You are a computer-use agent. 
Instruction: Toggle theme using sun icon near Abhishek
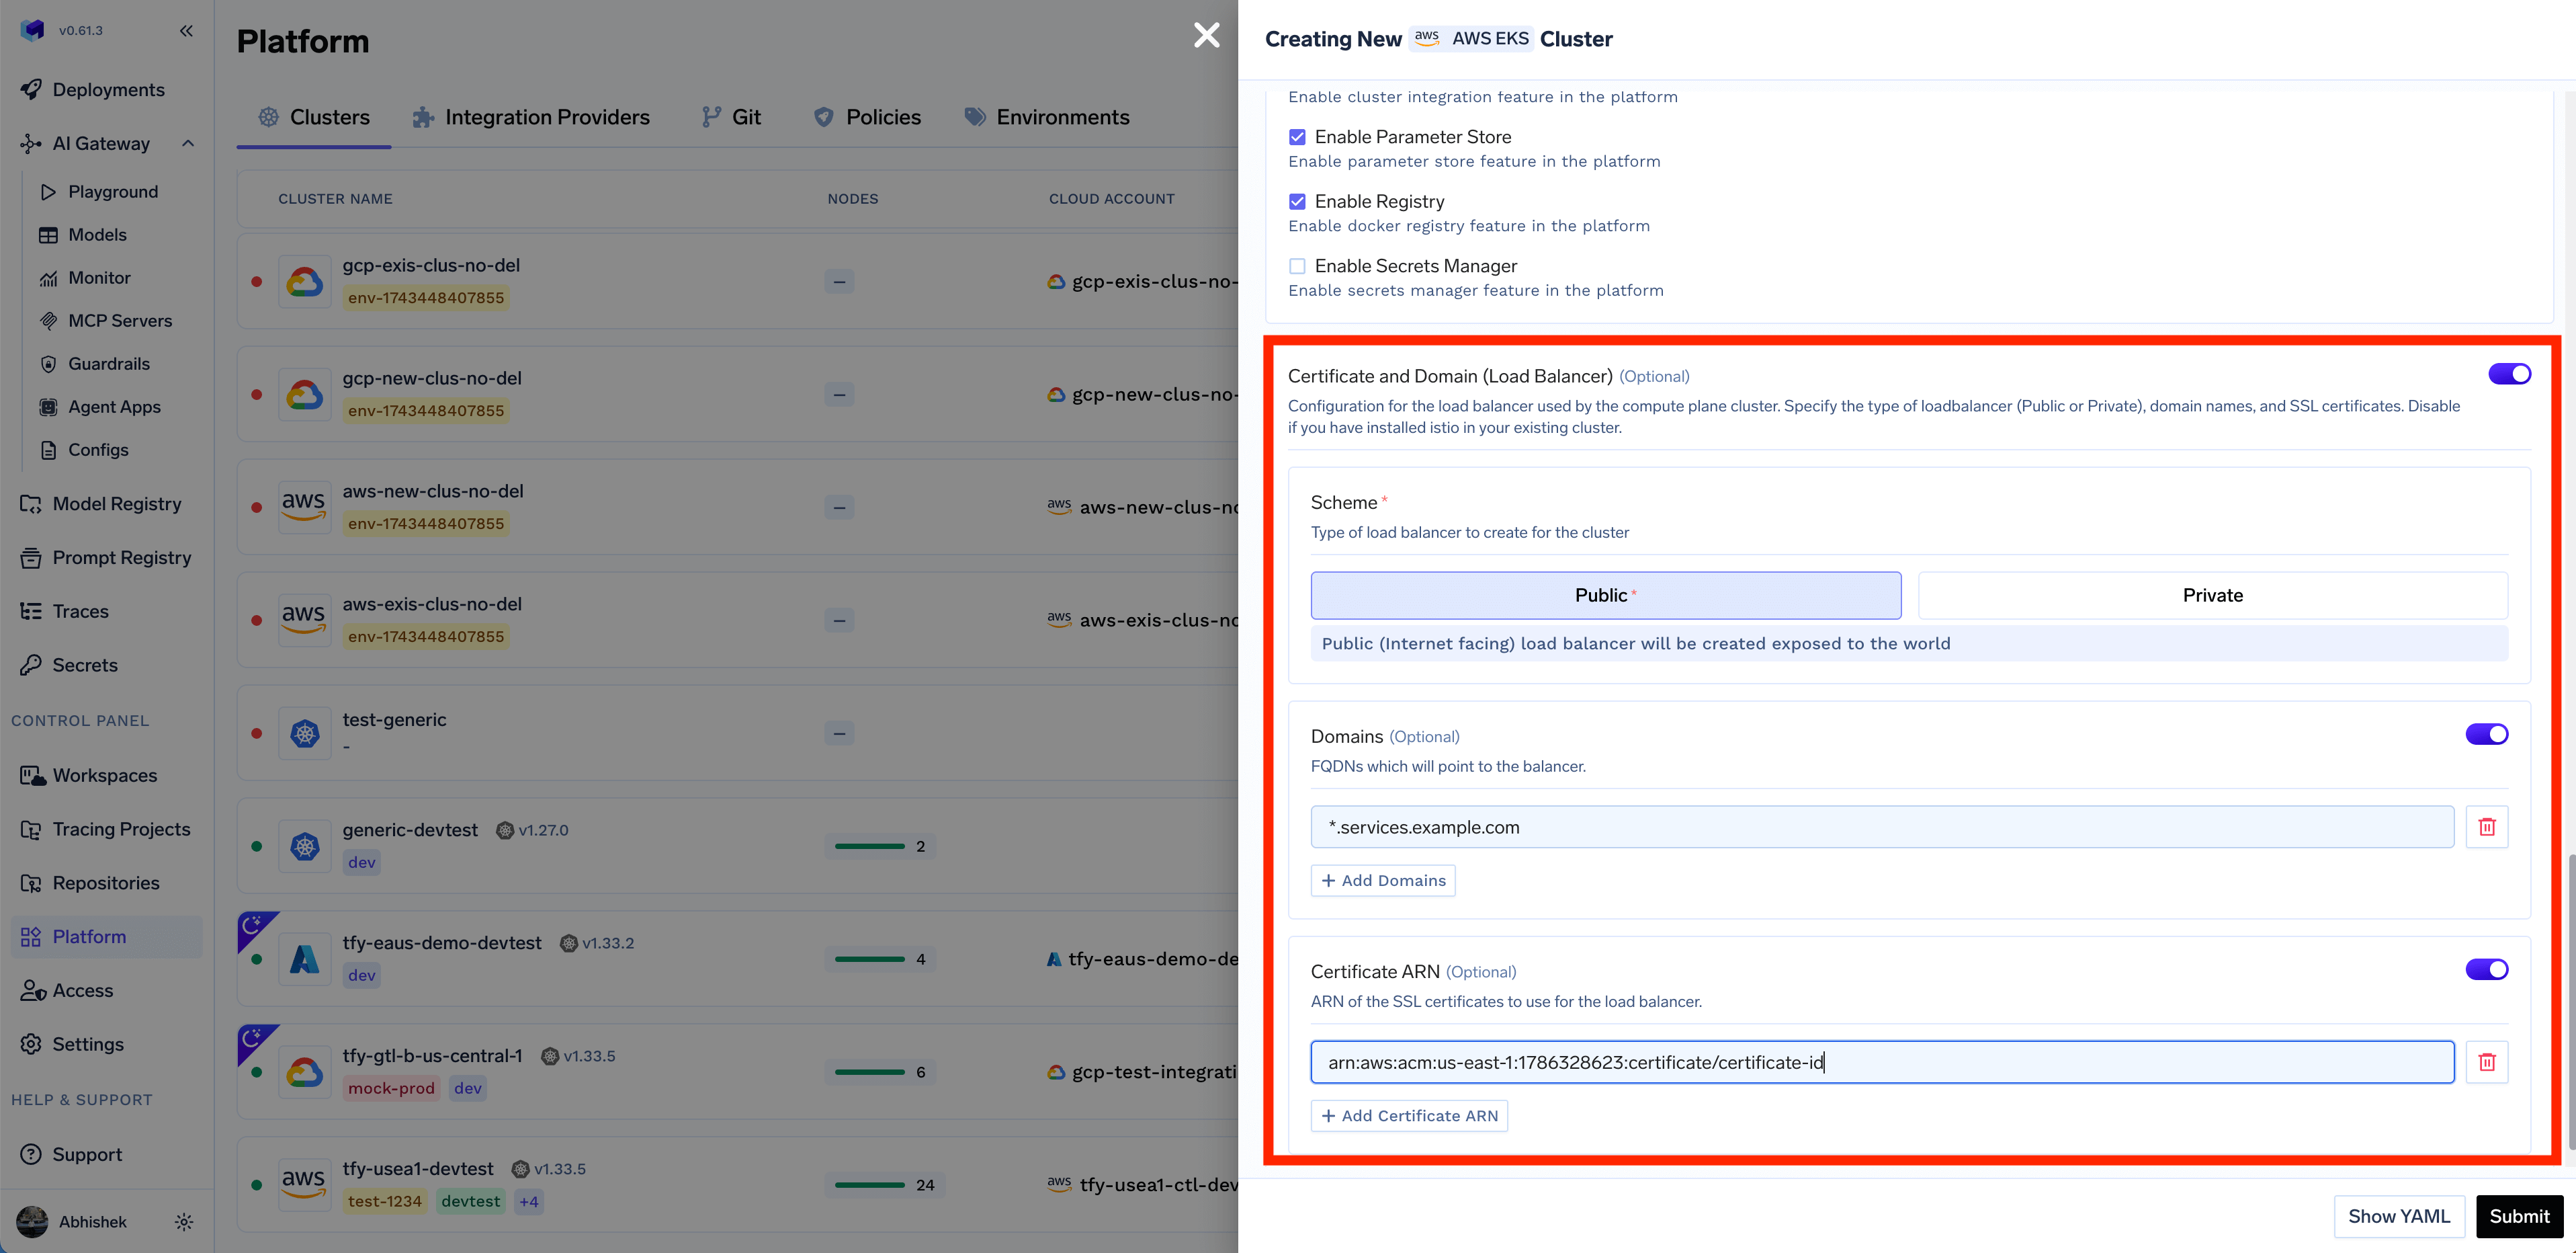[x=184, y=1221]
